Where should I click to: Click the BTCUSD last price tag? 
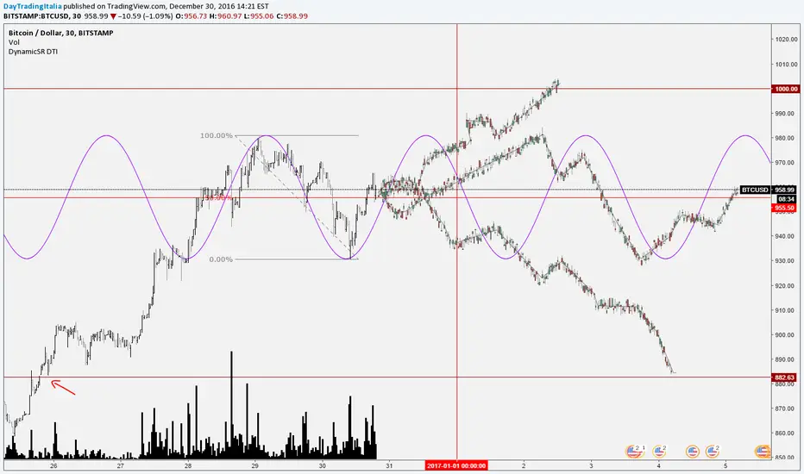click(755, 190)
